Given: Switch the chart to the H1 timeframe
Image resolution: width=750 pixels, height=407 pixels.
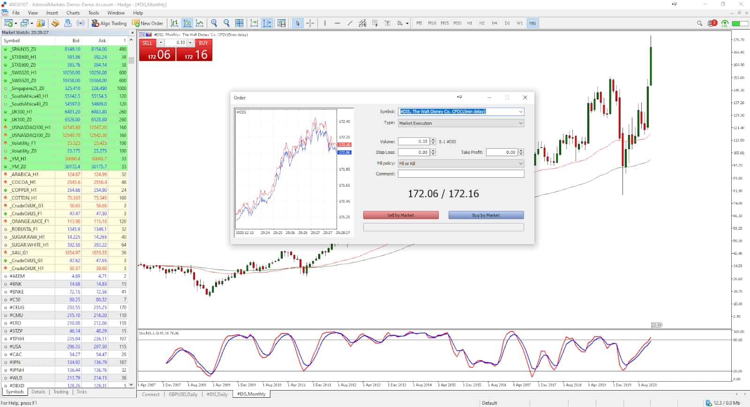Looking at the screenshot, I should tap(470, 23).
